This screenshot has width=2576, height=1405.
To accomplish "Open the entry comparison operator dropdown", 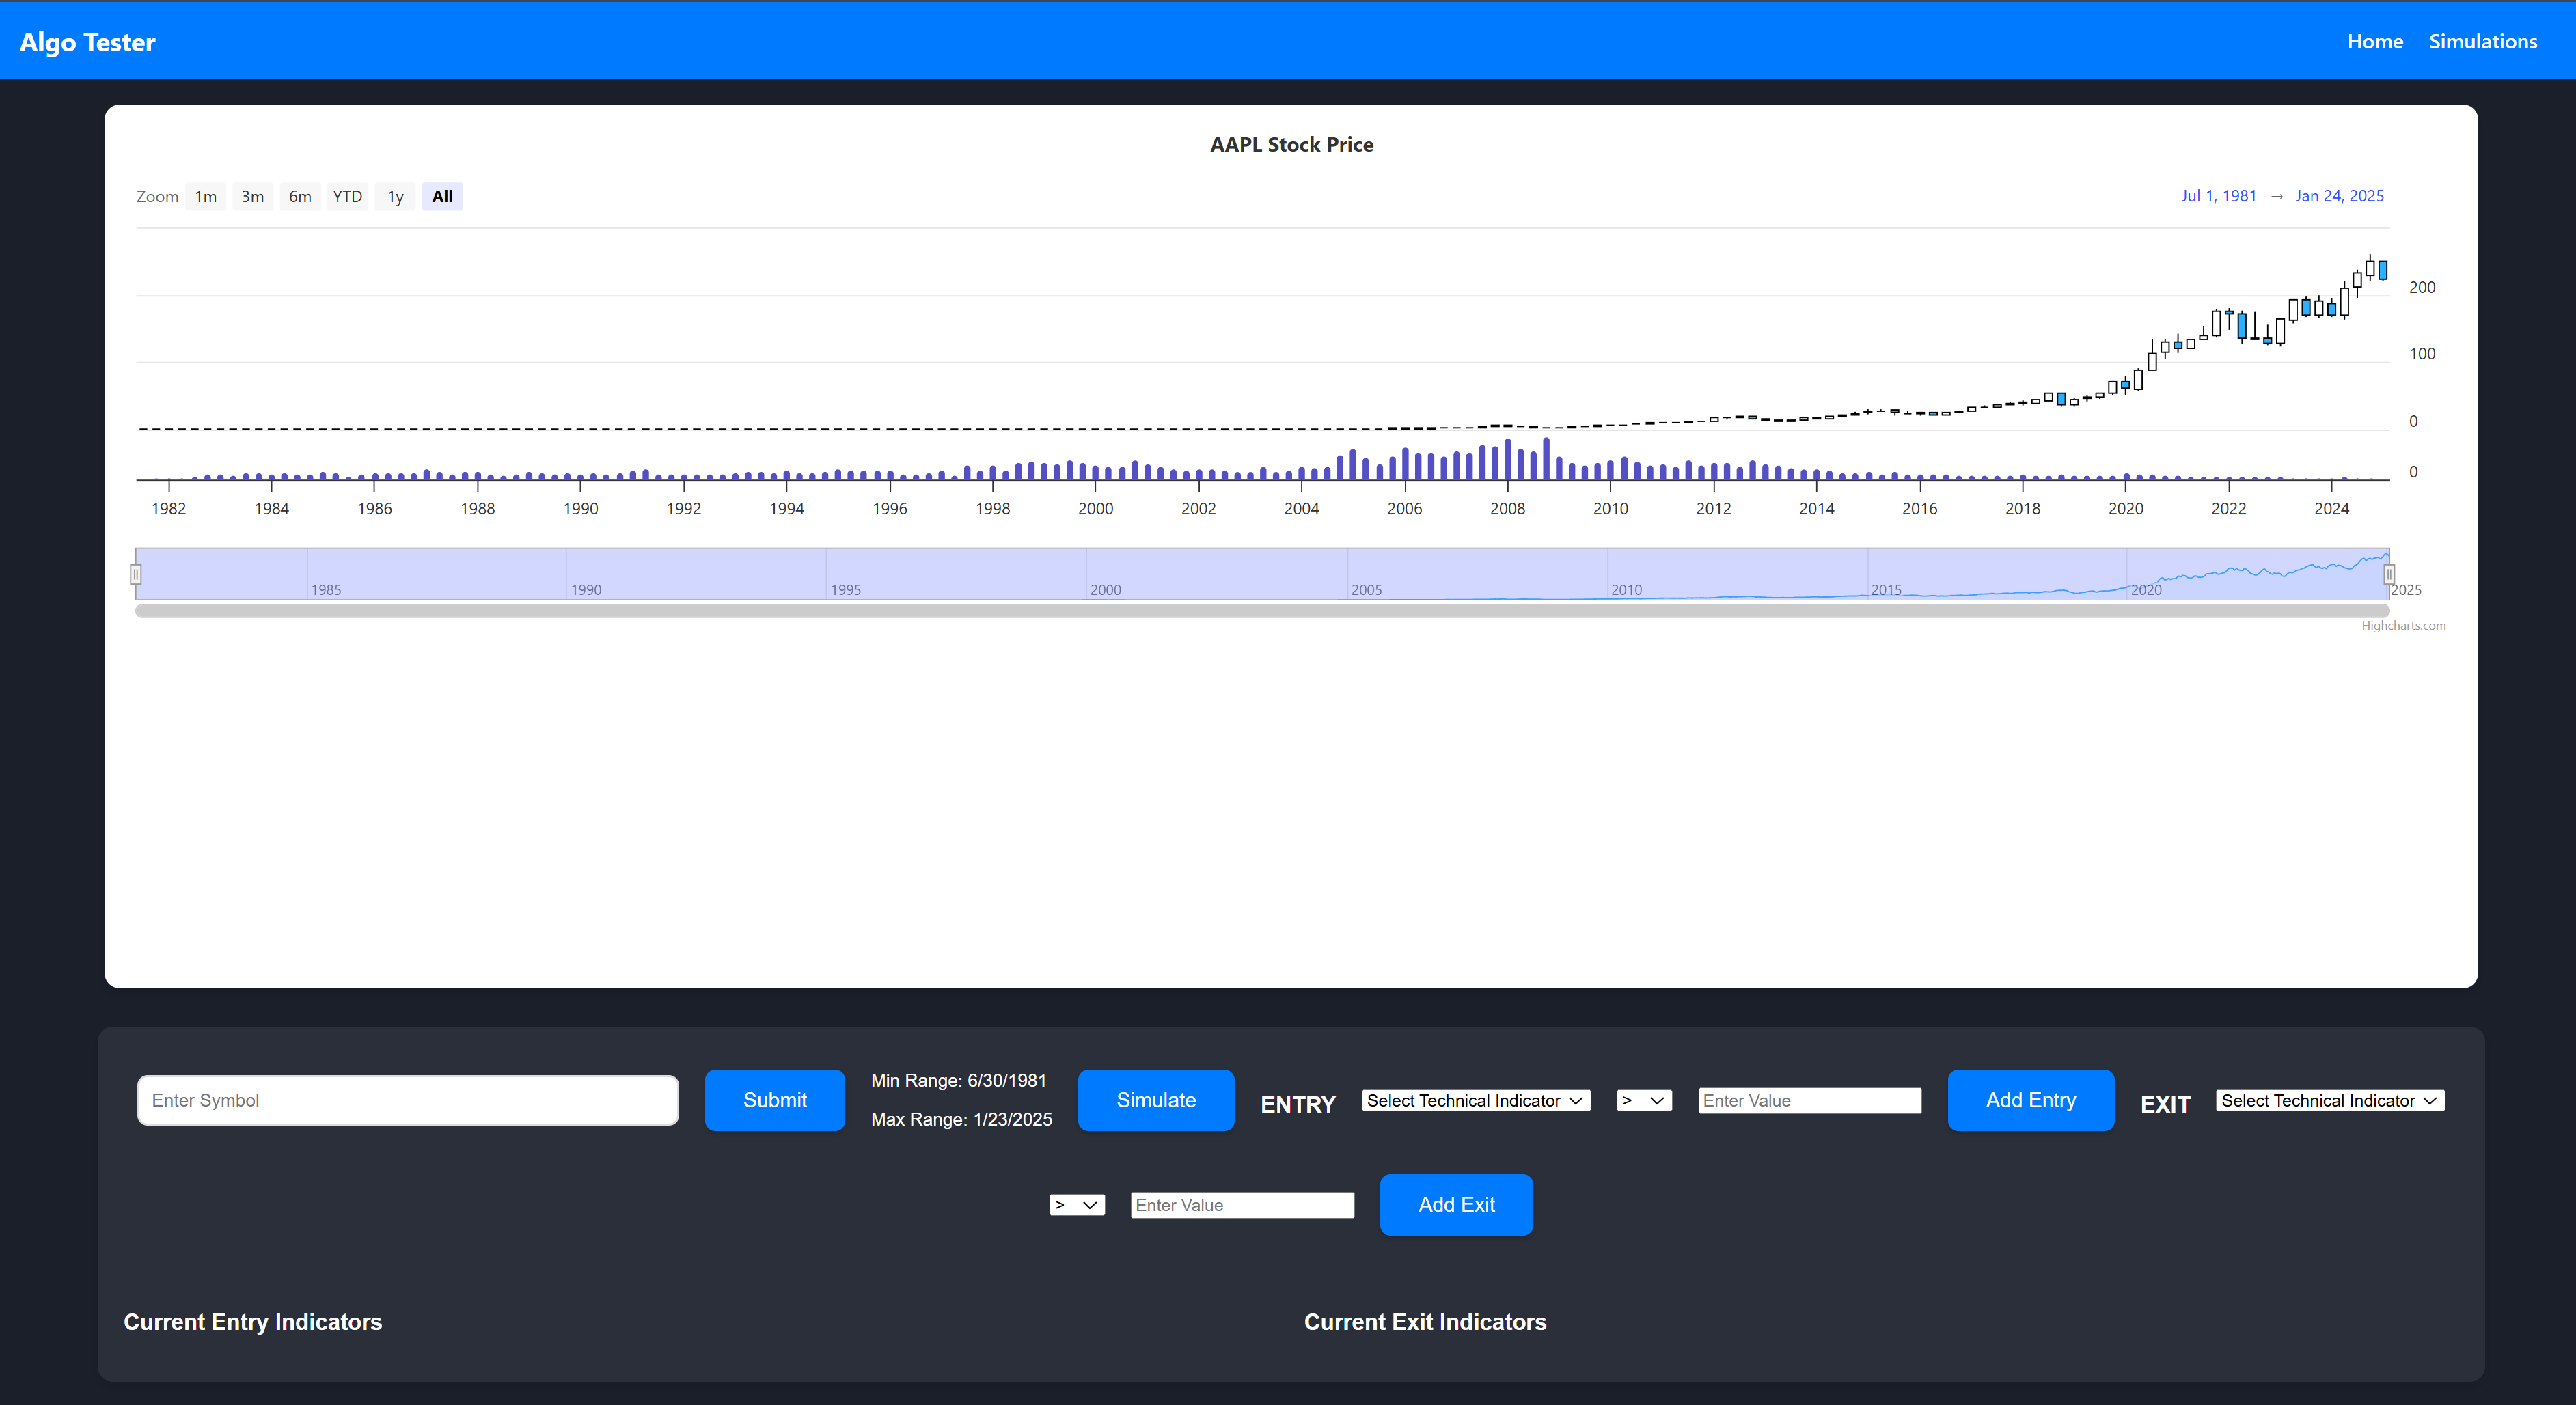I will click(1643, 1100).
